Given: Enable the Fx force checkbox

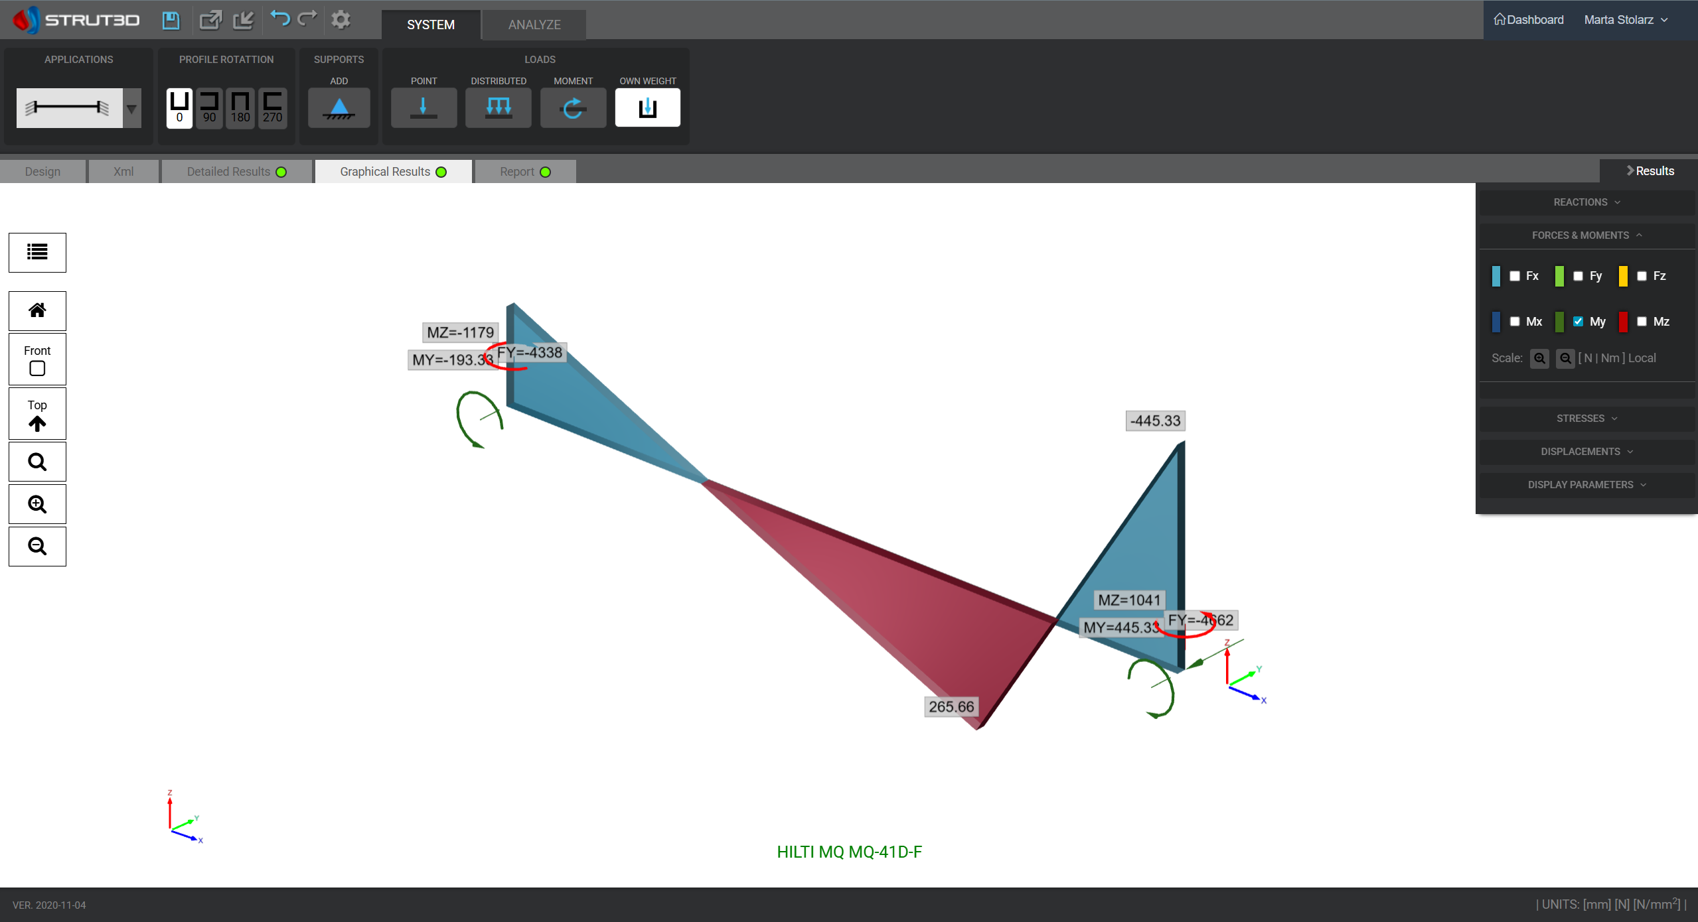Looking at the screenshot, I should click(x=1515, y=276).
